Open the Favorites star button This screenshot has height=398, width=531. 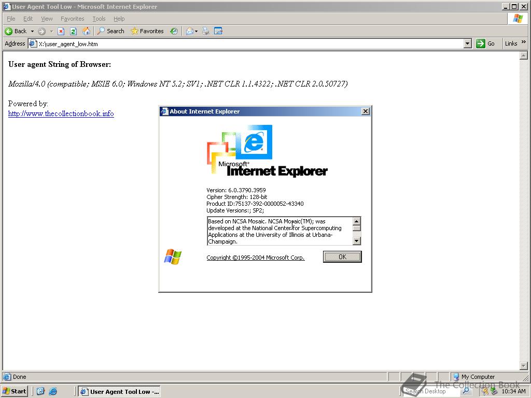[147, 31]
